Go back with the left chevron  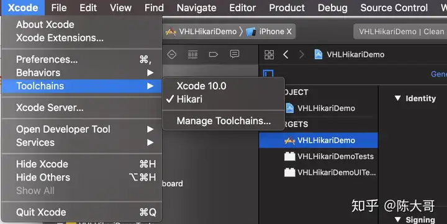coord(286,55)
